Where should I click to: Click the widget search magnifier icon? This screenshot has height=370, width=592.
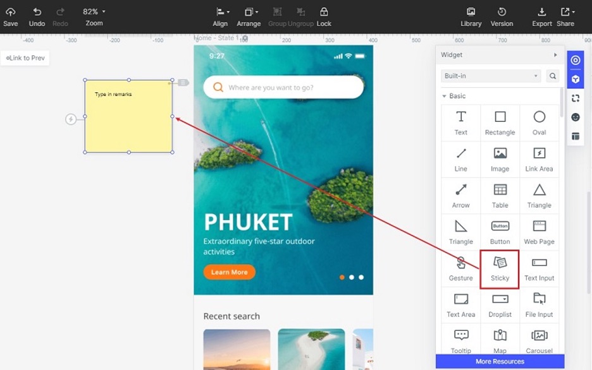(553, 76)
